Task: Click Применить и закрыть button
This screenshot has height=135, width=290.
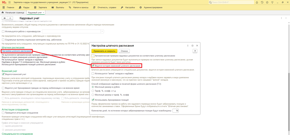Action: [x=105, y=51]
